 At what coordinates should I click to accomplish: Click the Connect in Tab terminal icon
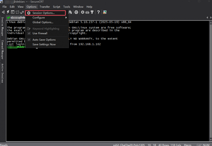(x=12, y=12)
